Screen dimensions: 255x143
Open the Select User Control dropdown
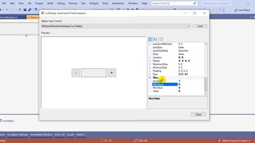[x=188, y=26]
